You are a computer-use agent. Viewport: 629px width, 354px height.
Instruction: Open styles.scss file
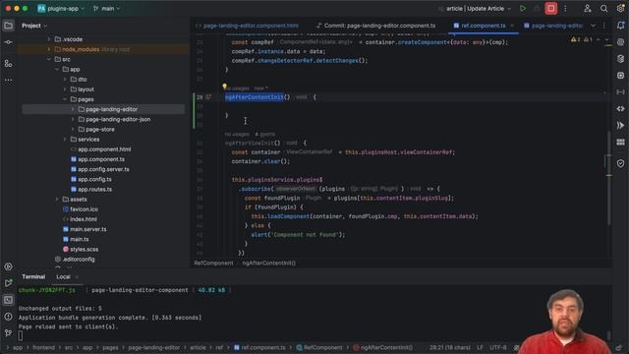(84, 249)
